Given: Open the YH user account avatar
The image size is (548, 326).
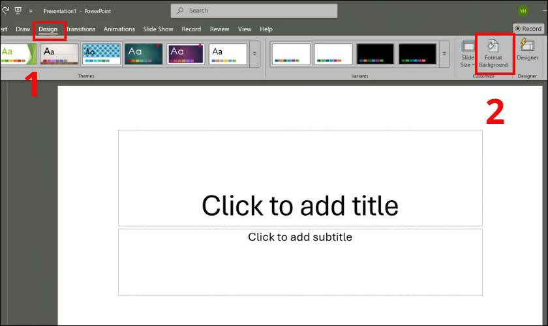Looking at the screenshot, I should 523,11.
